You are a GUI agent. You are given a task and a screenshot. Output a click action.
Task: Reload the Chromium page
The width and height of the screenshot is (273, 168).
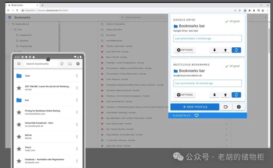click(17, 10)
